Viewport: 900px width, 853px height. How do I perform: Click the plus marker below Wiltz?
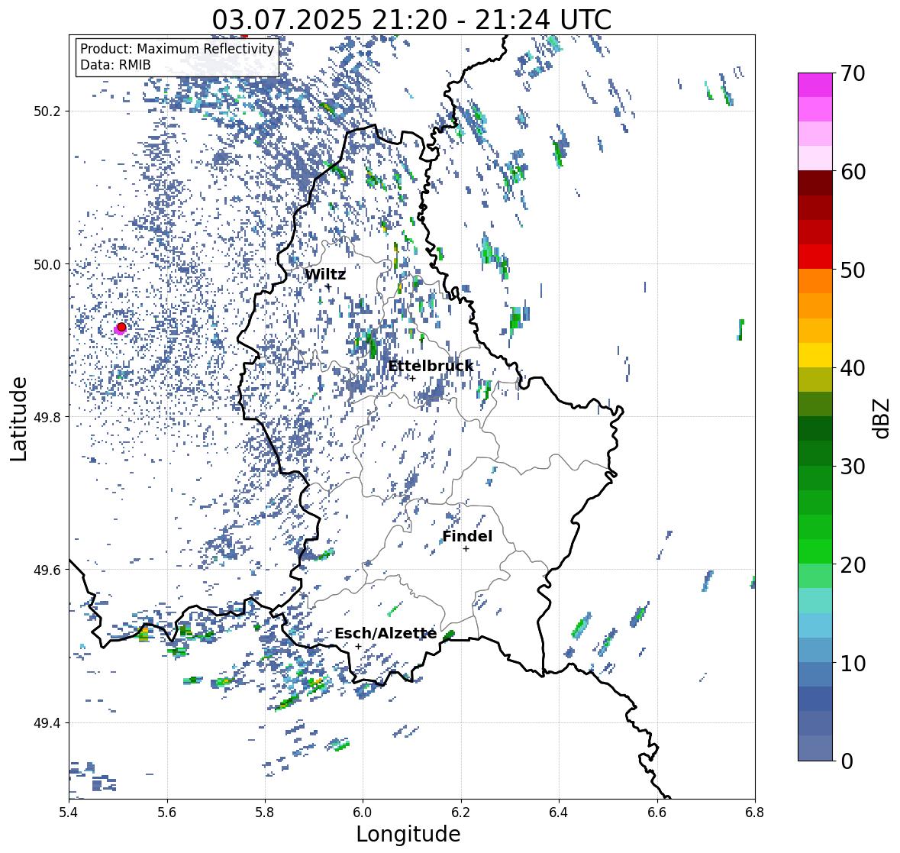coord(328,286)
